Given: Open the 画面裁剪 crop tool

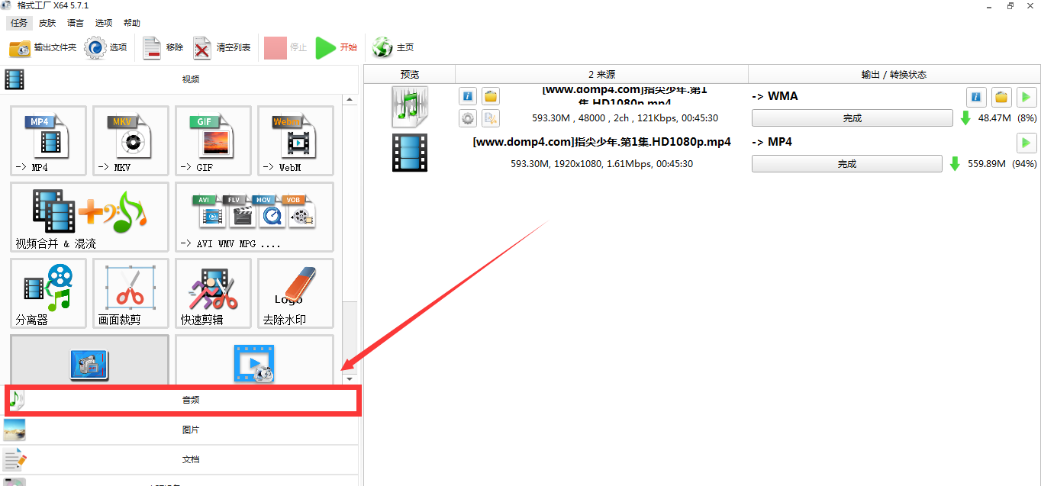Looking at the screenshot, I should 131,294.
